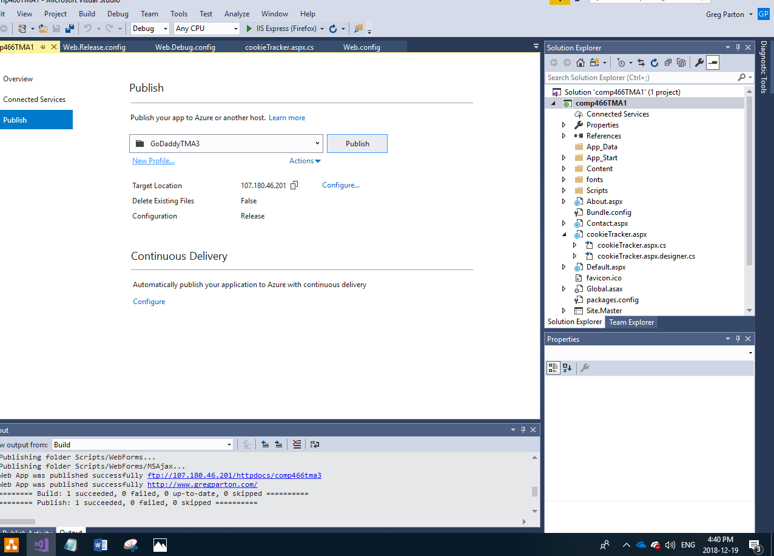The width and height of the screenshot is (774, 556).
Task: Open the Photos app in taskbar
Action: [x=160, y=544]
